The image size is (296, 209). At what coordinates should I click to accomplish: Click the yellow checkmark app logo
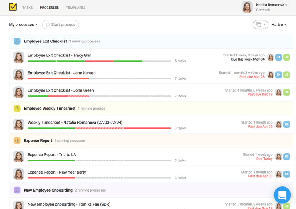(x=13, y=7)
